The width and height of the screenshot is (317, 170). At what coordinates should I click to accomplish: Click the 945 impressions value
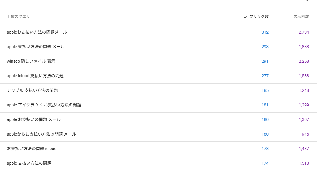[305, 134]
